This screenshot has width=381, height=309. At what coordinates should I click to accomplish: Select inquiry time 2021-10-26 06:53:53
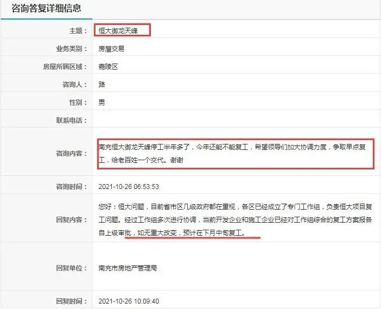(x=129, y=187)
